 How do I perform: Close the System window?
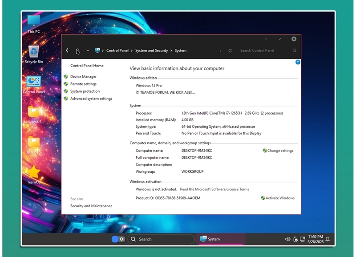(x=294, y=39)
